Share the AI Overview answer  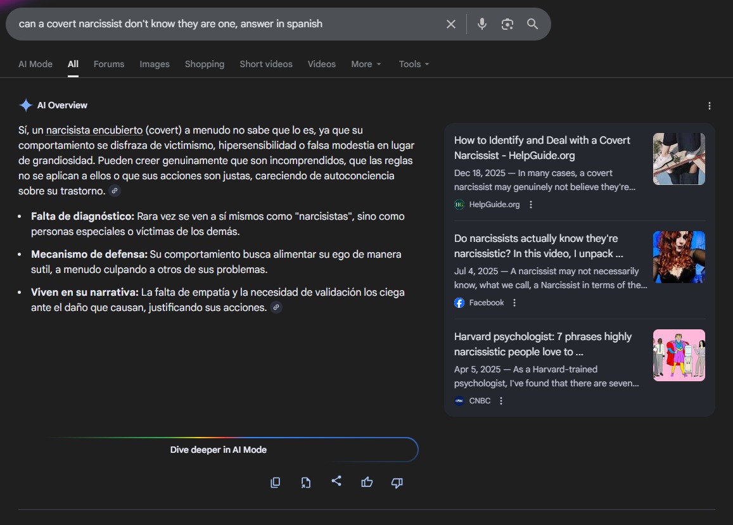(x=336, y=481)
